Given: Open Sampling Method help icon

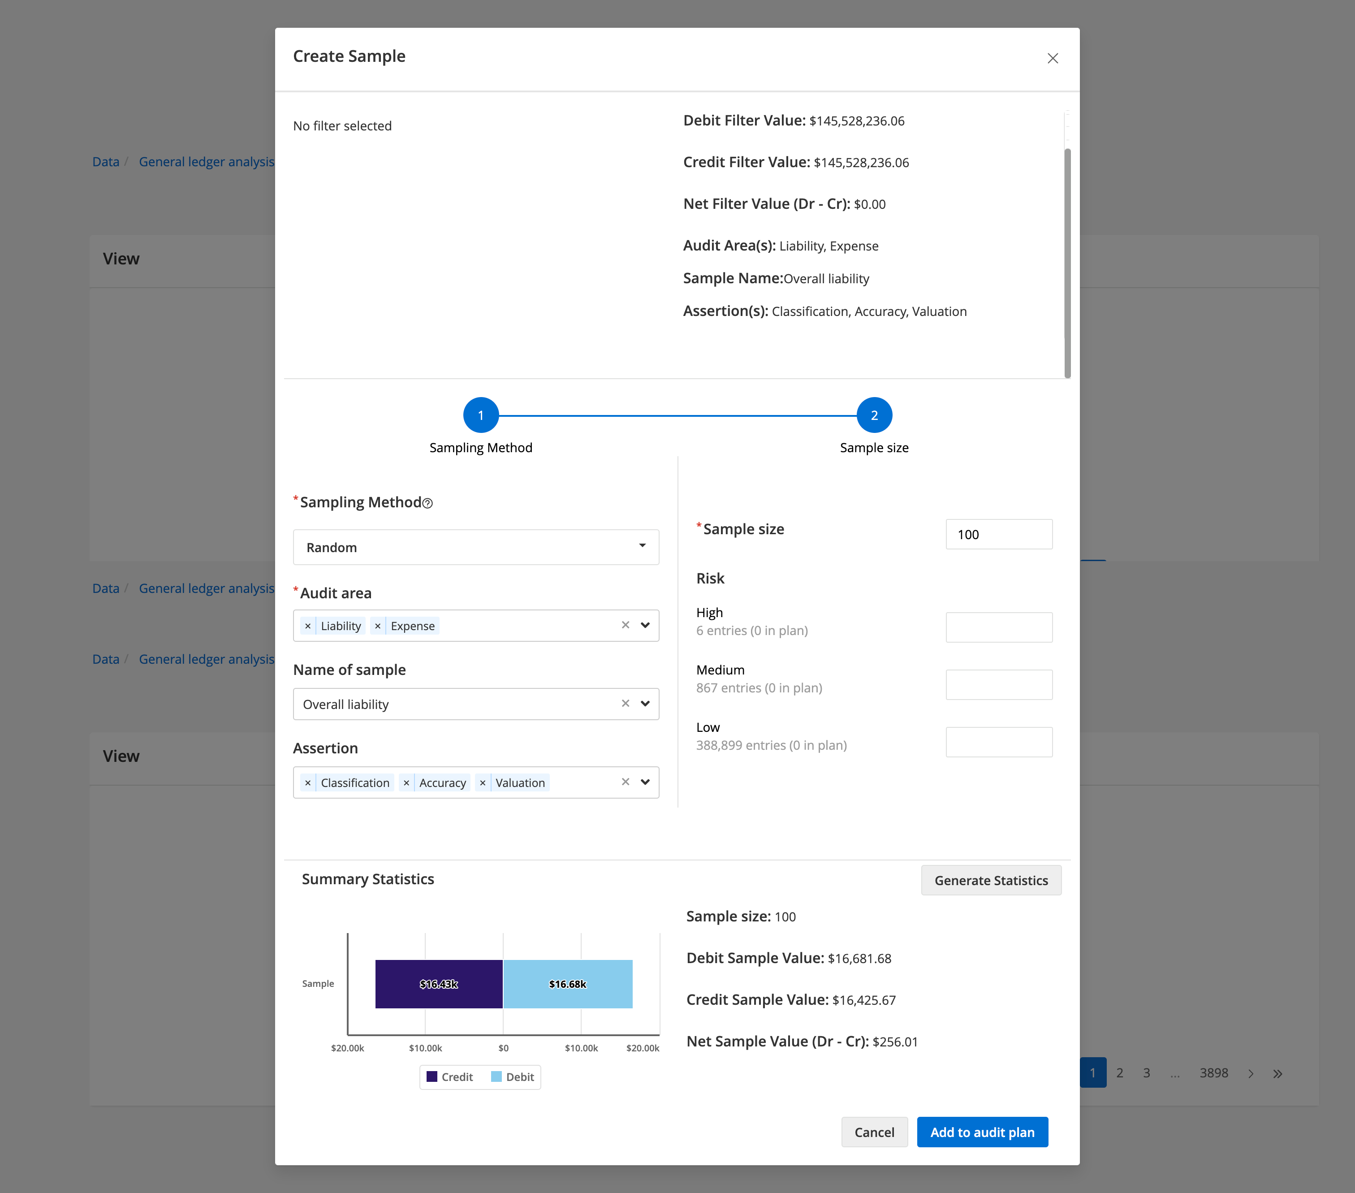Looking at the screenshot, I should (x=427, y=503).
